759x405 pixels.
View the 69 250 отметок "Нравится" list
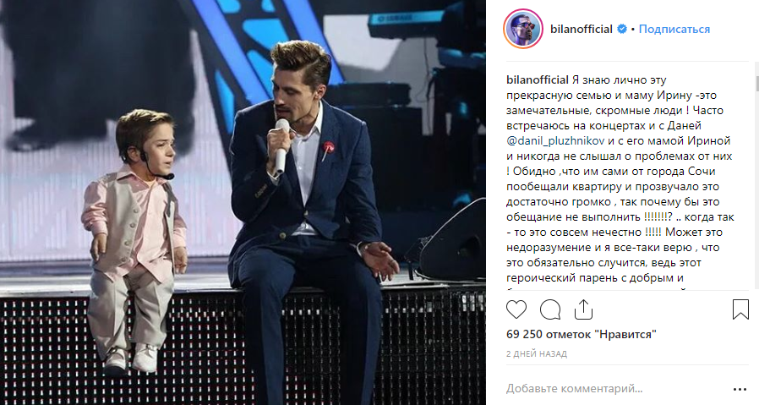click(x=582, y=334)
